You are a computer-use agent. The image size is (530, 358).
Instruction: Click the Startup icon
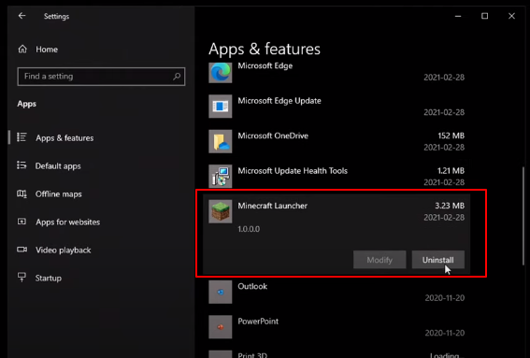pyautogui.click(x=22, y=278)
